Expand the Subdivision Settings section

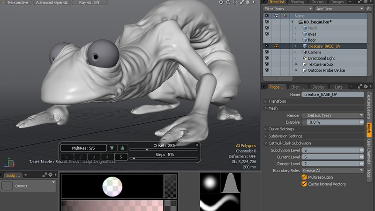click(266, 136)
